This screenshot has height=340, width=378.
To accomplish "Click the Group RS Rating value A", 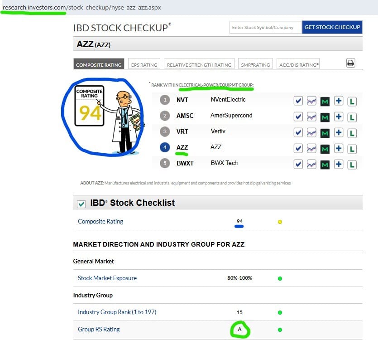I will pos(239,329).
